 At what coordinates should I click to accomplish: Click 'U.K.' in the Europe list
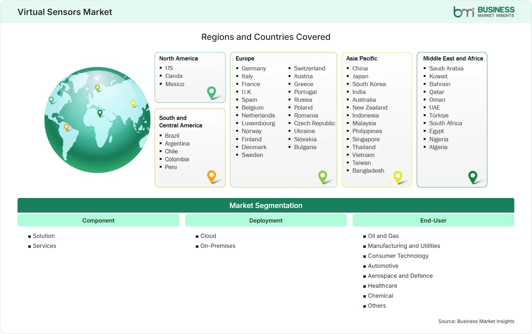(x=247, y=92)
